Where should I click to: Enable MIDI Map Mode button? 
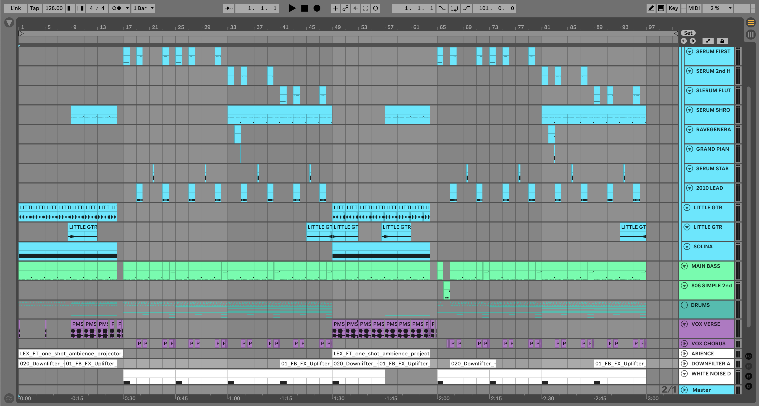click(x=694, y=8)
